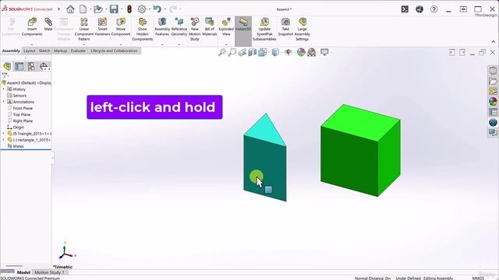The height and width of the screenshot is (280, 499).
Task: Open the Appearances color ball icon in the task pane
Action: click(x=493, y=102)
